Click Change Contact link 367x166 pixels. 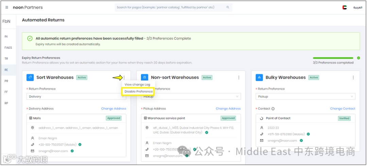[x=343, y=109]
